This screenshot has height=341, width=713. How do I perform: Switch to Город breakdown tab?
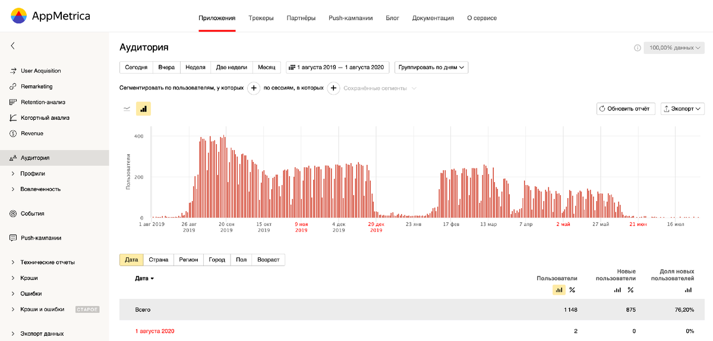tap(217, 260)
